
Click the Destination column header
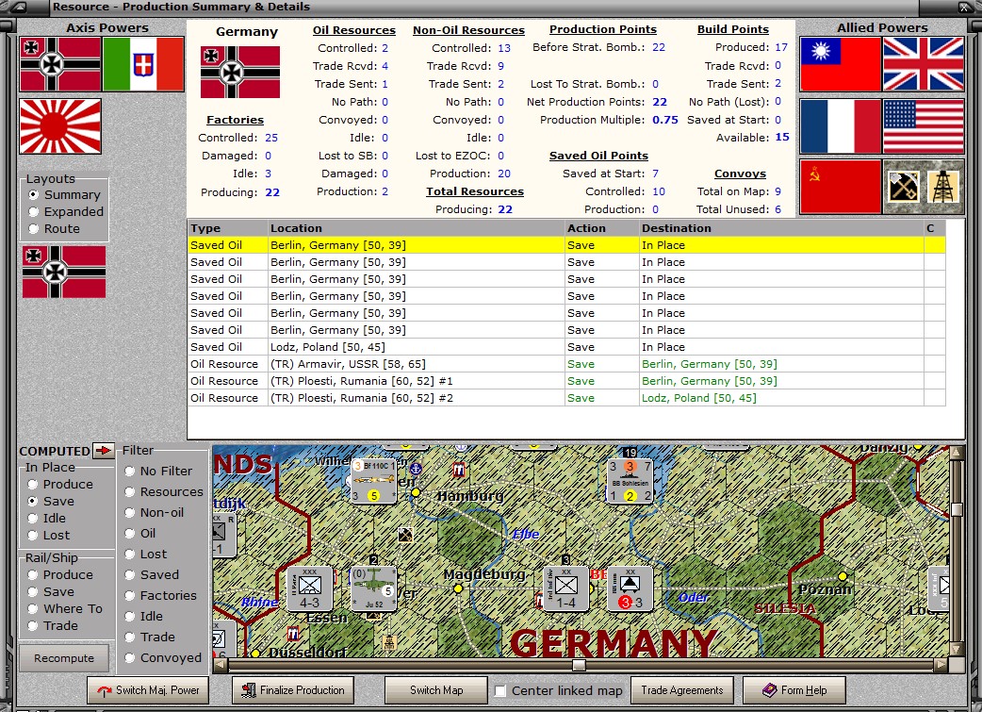(781, 228)
